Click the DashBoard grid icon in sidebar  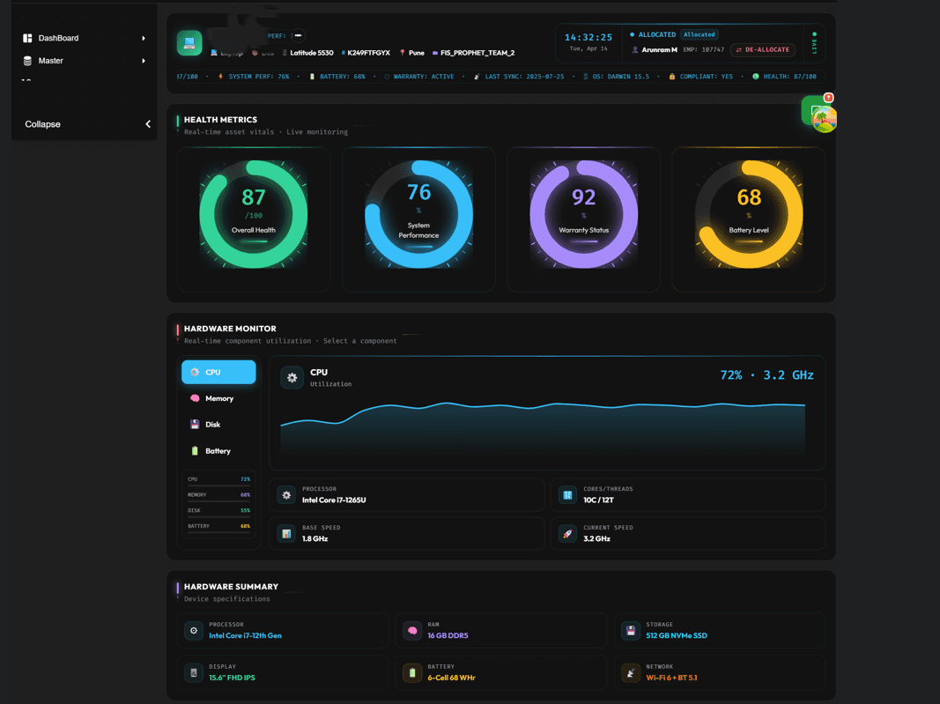[x=27, y=38]
